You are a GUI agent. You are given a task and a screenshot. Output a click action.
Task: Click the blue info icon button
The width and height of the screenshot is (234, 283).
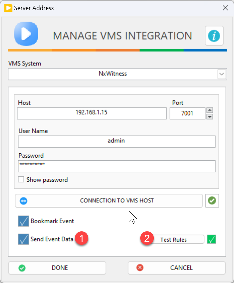point(214,36)
